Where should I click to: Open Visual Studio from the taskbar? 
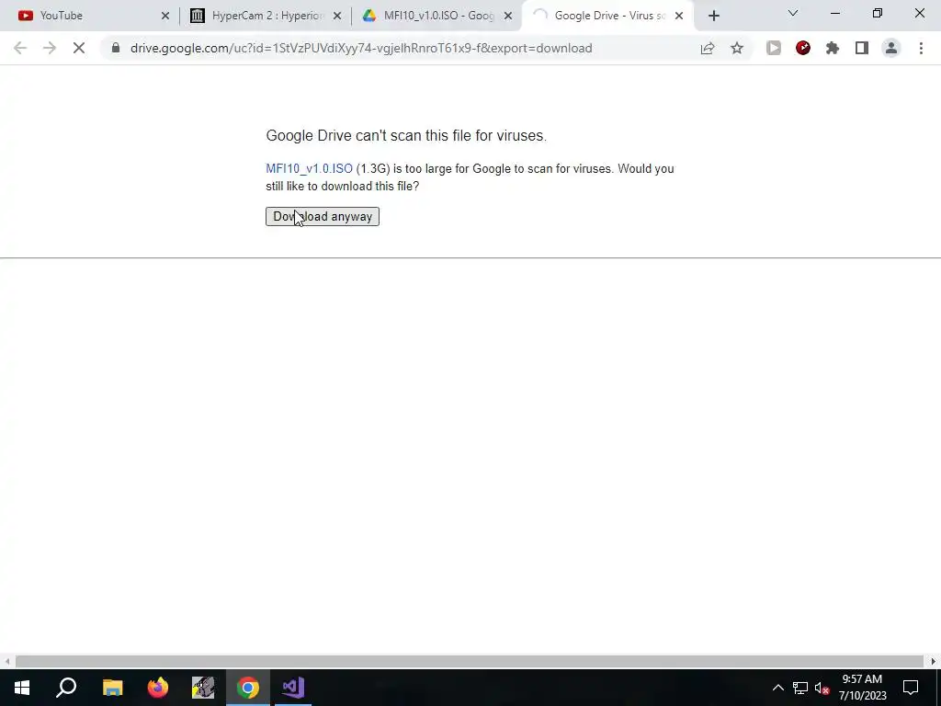[293, 688]
